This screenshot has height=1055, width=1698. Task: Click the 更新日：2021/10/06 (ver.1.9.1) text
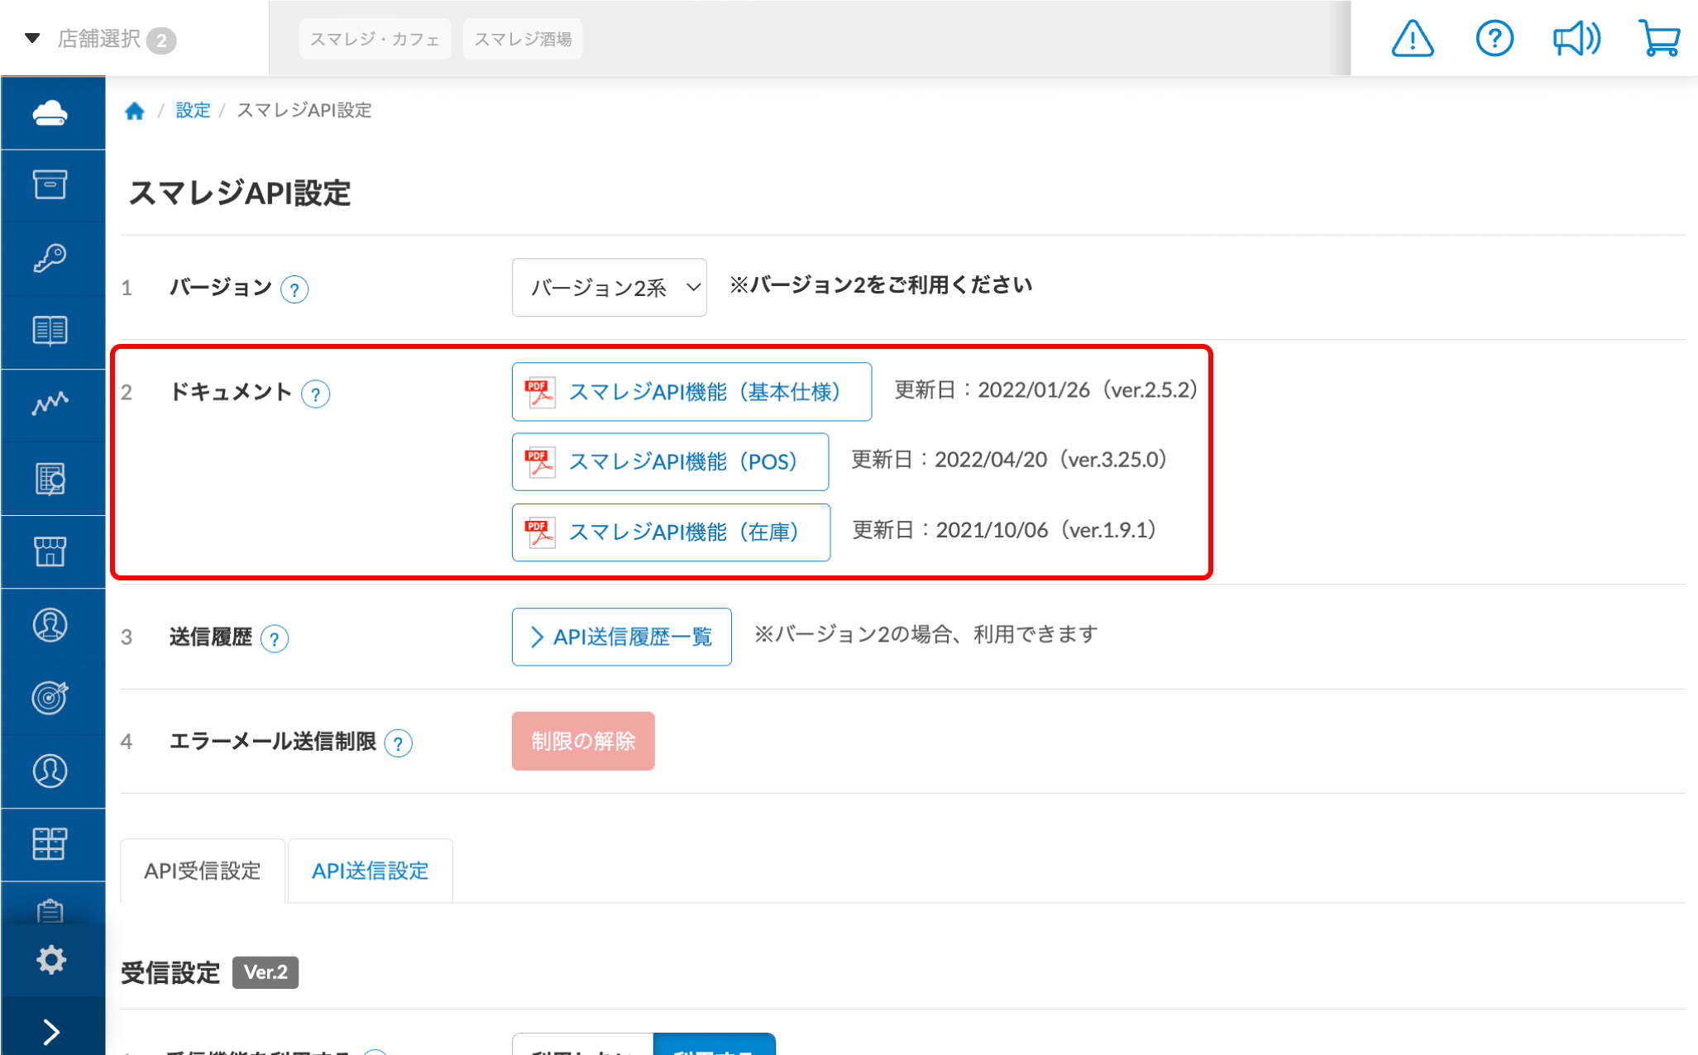click(1004, 530)
